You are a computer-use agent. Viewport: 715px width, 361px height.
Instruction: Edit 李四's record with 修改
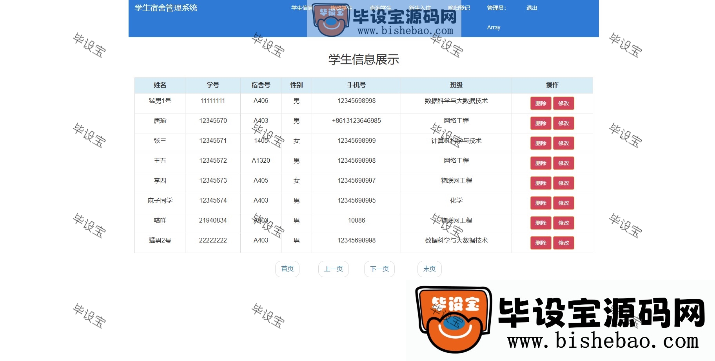point(563,183)
